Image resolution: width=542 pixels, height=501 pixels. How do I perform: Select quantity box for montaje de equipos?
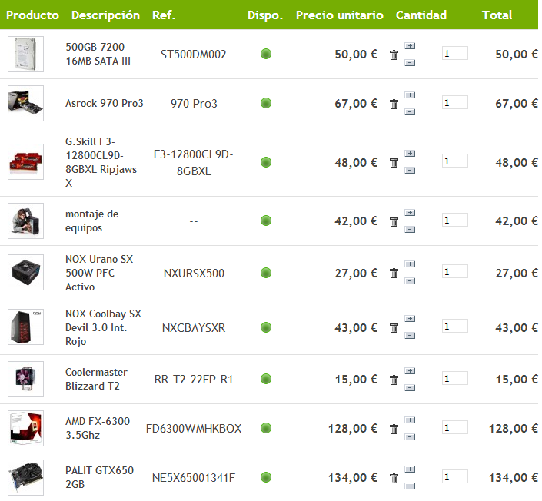click(455, 220)
